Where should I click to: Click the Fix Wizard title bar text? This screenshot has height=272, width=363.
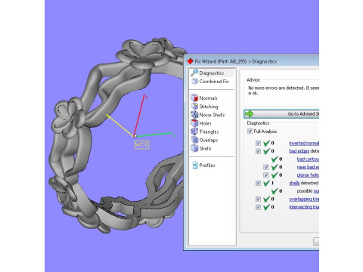236,61
